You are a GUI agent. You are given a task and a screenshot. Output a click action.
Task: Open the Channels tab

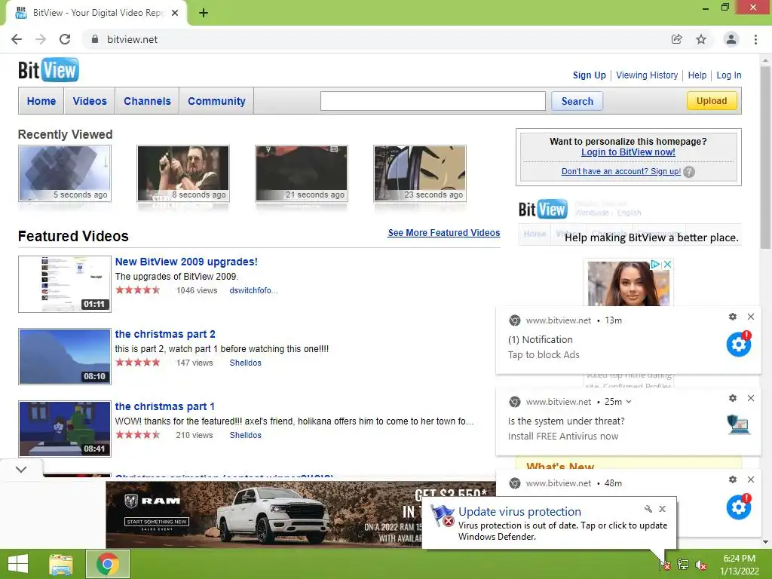click(x=147, y=101)
